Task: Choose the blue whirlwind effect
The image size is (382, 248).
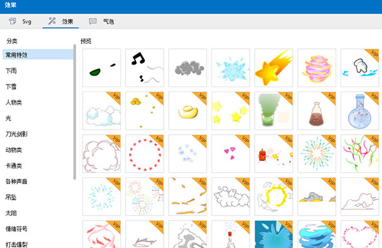Action: 317,234
